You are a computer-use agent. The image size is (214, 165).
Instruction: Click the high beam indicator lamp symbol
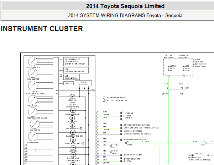pyautogui.click(x=73, y=111)
